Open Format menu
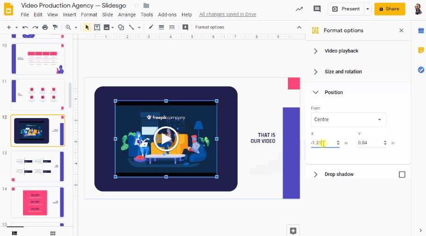Image resolution: width=426 pixels, height=236 pixels. pos(89,15)
